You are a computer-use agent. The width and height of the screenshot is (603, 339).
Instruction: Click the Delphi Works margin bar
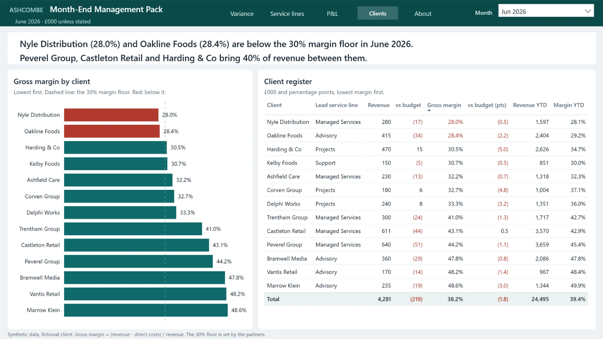(x=120, y=213)
